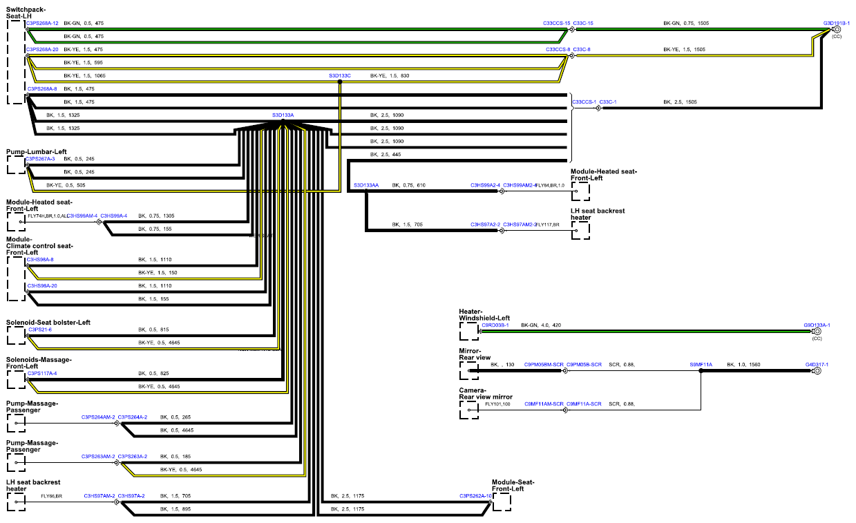Open connector link C3HS98A-8
This screenshot has height=523, width=856.
[x=41, y=260]
